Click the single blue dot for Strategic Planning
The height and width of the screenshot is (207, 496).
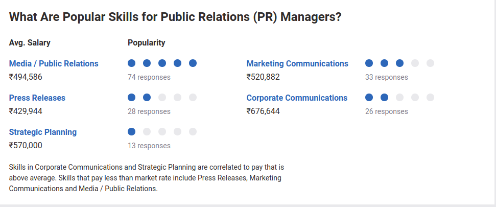[132, 132]
